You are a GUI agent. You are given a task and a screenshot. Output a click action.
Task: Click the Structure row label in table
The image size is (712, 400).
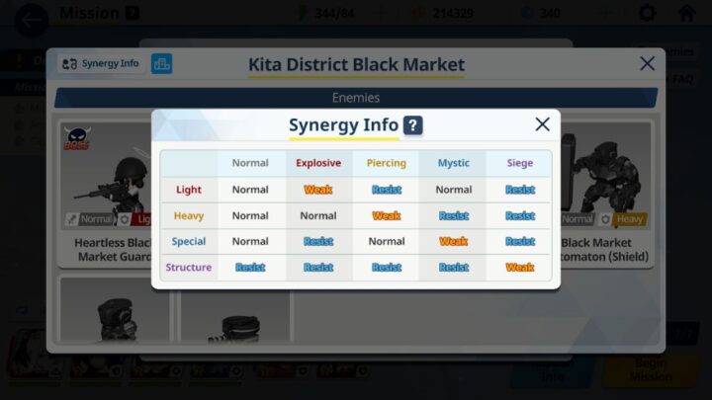188,268
